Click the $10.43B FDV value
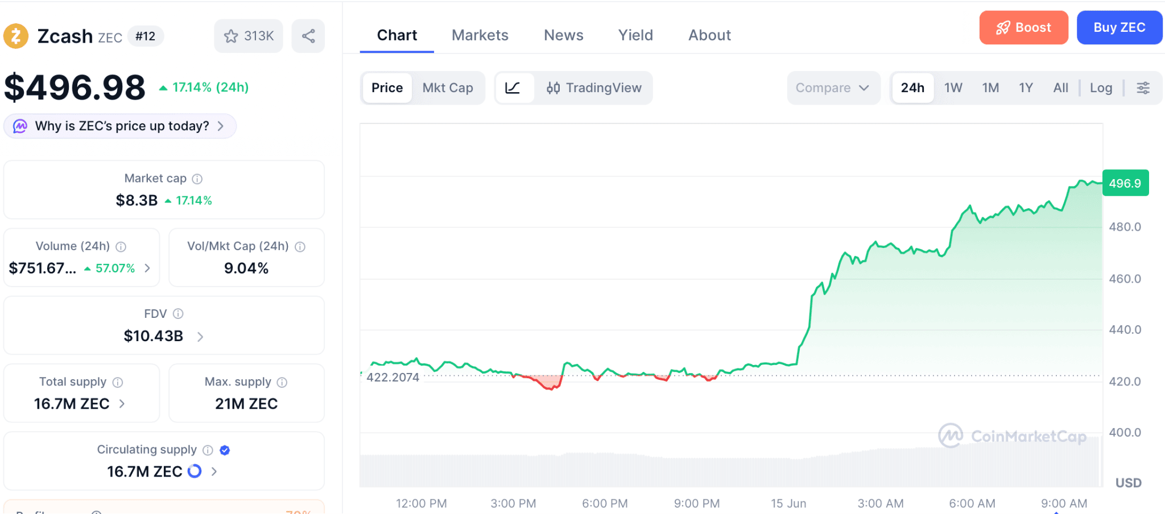 point(154,337)
